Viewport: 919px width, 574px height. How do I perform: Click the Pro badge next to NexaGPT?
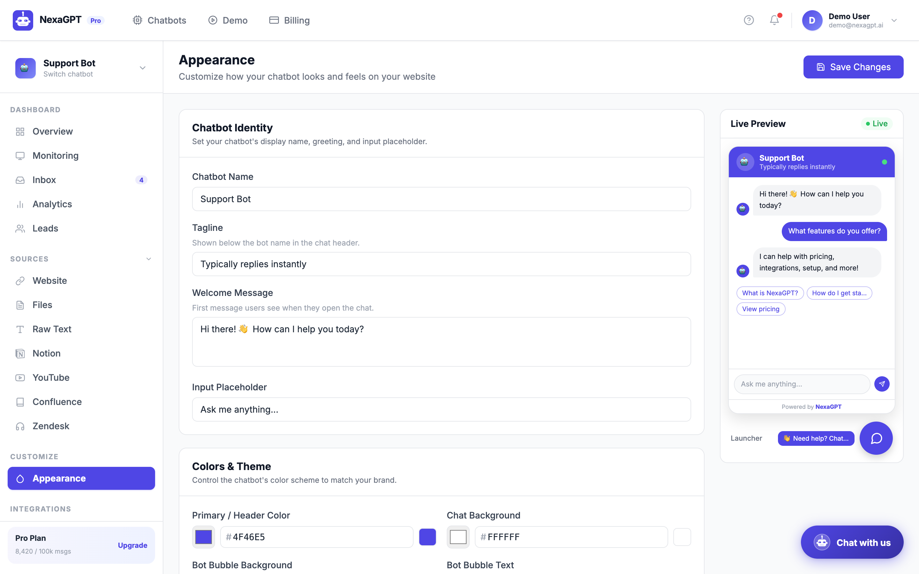[x=96, y=20]
